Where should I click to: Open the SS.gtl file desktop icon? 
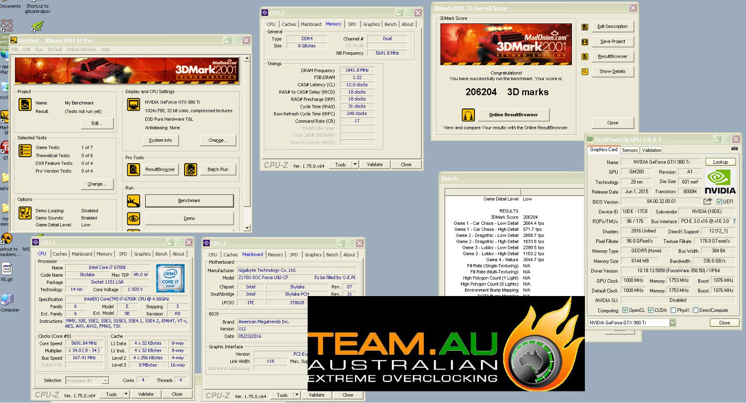[x=7, y=269]
